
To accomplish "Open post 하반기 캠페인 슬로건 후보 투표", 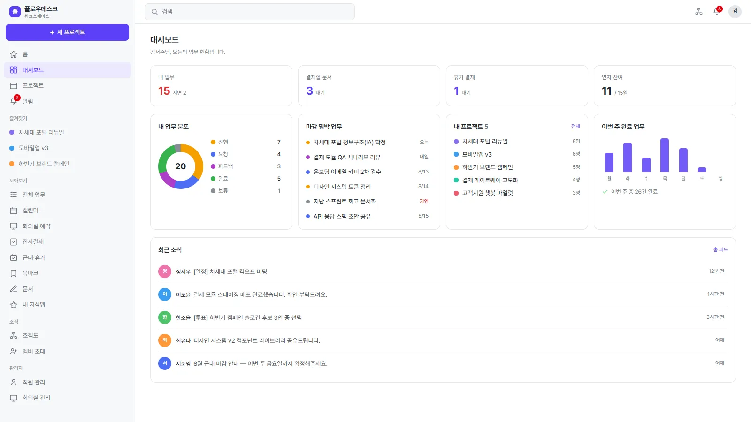I will 443,317.
